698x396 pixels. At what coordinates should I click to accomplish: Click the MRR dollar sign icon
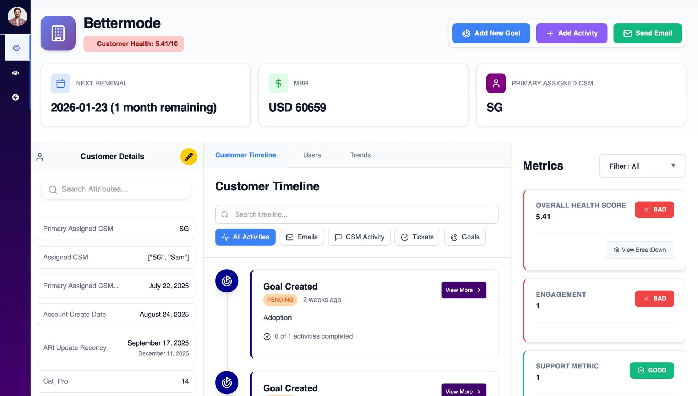[x=278, y=83]
